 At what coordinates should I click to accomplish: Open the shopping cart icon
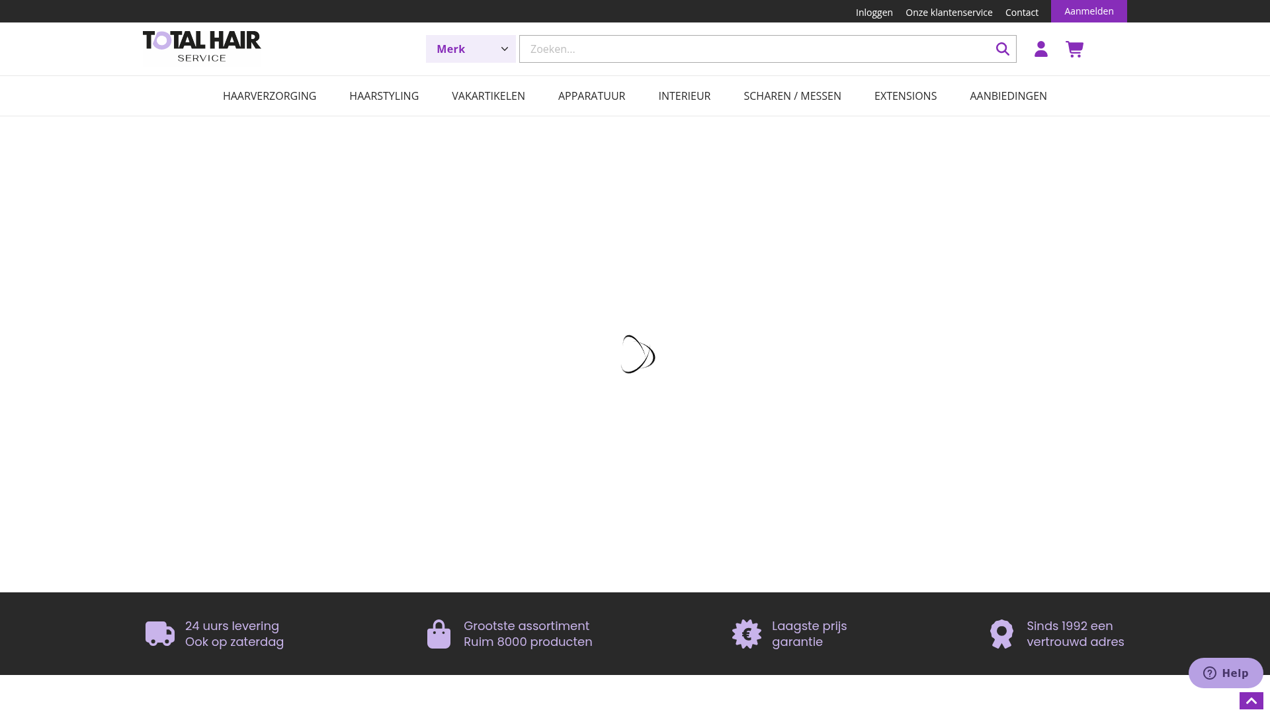click(1075, 49)
